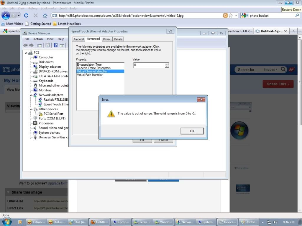Image resolution: width=302 pixels, height=226 pixels.
Task: Click the Realtek RTL8168B adapter icon
Action: coord(40,99)
